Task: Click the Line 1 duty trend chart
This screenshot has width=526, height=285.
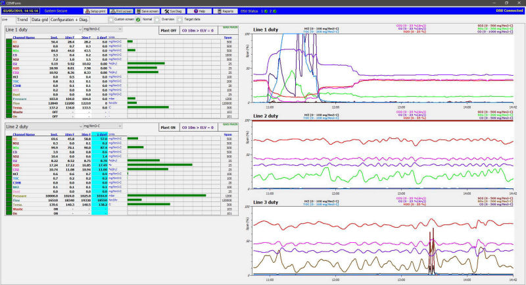Action: (x=381, y=66)
